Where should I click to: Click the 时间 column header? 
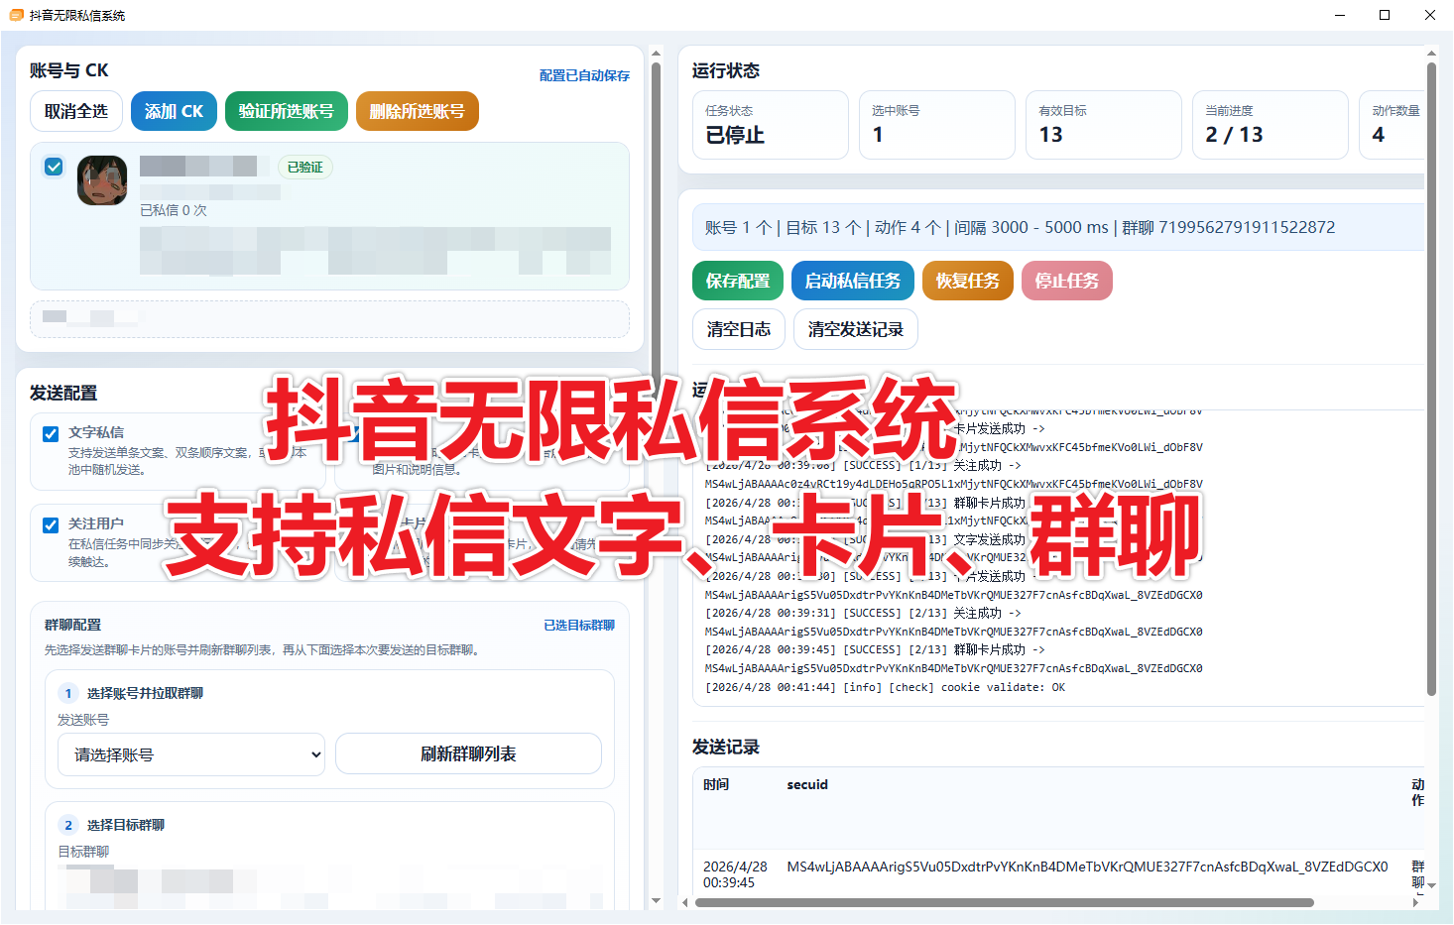pos(716,785)
